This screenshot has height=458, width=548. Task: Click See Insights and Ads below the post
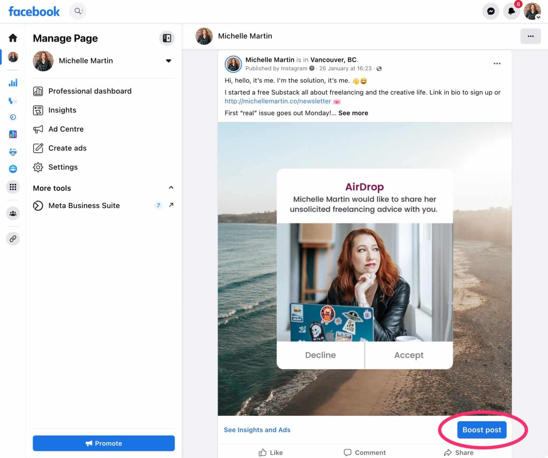[x=257, y=430]
